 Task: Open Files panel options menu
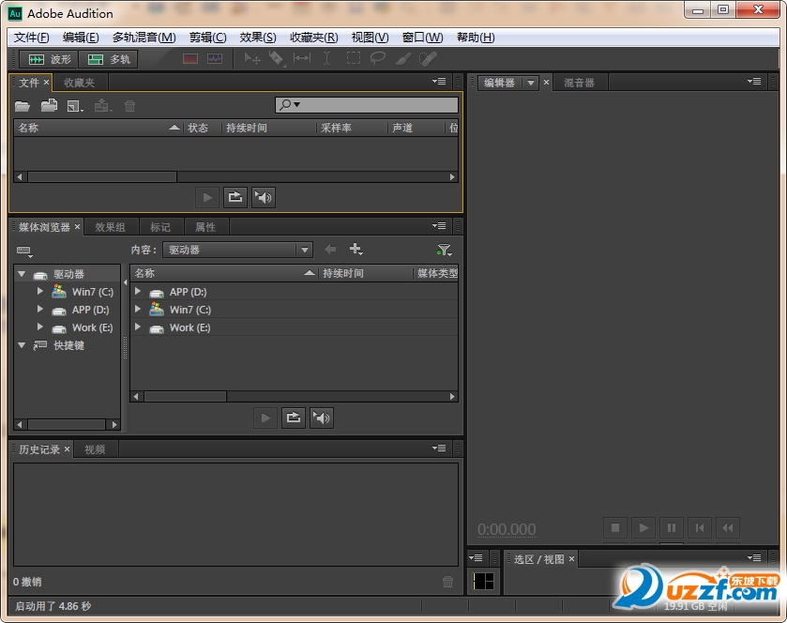(x=439, y=82)
